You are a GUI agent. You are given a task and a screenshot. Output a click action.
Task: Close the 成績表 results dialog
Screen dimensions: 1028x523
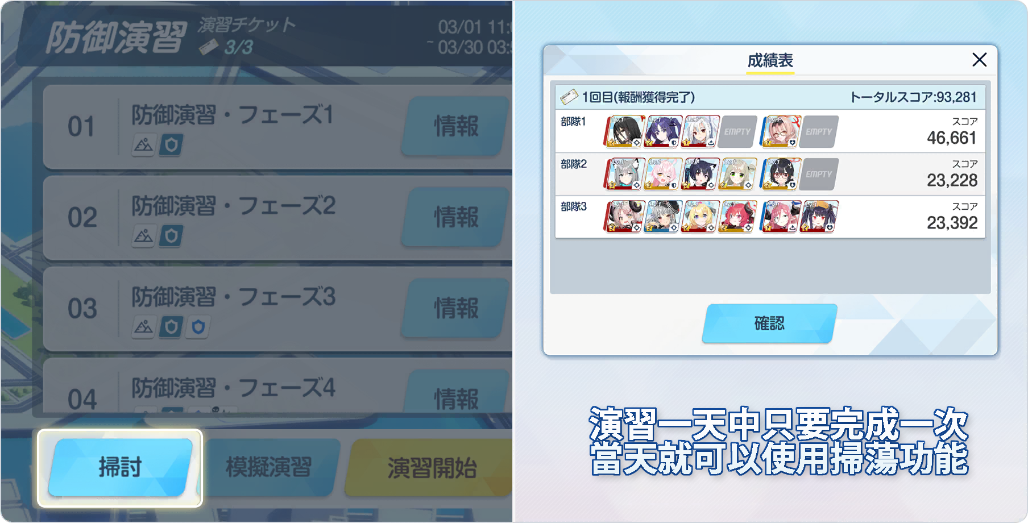click(979, 60)
